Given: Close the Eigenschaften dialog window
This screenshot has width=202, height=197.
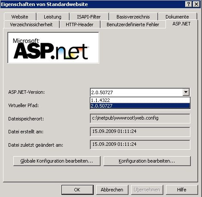Looking at the screenshot, I should 196,4.
